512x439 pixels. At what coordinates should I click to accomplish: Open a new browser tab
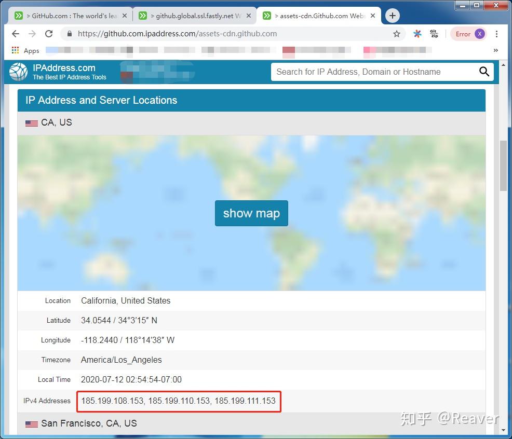click(x=392, y=16)
